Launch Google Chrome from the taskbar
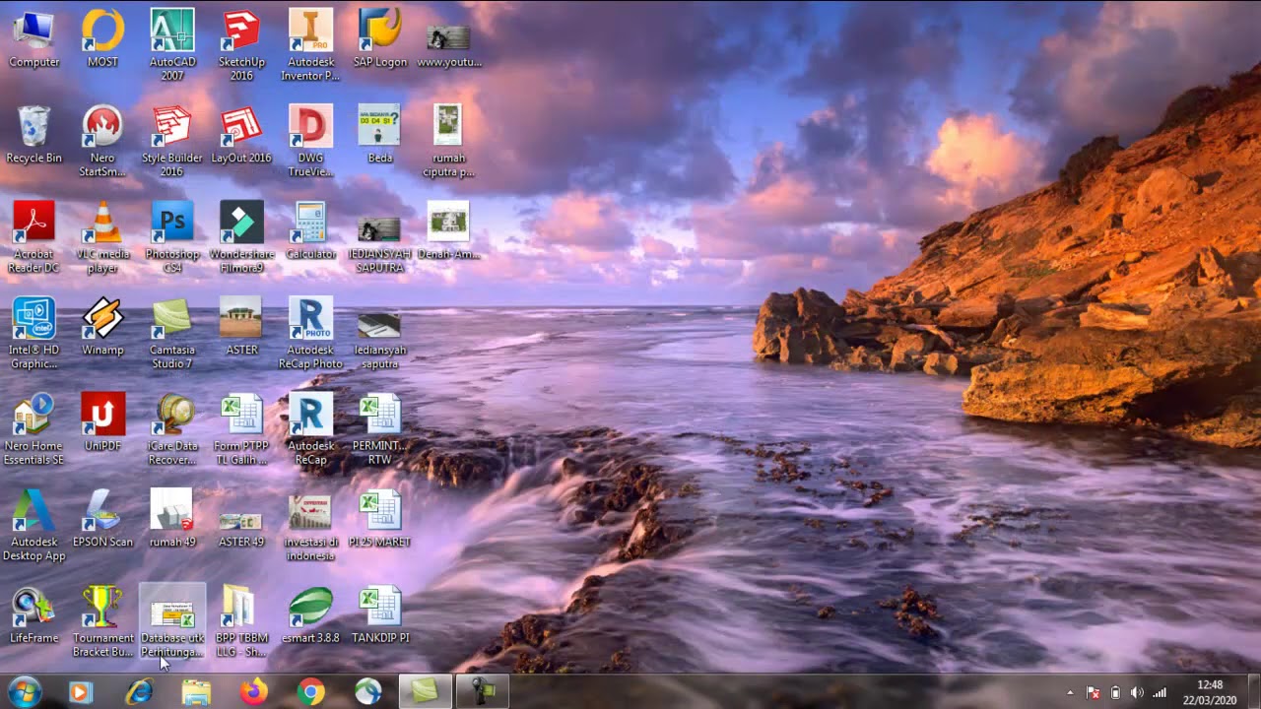Image resolution: width=1261 pixels, height=709 pixels. click(x=310, y=692)
